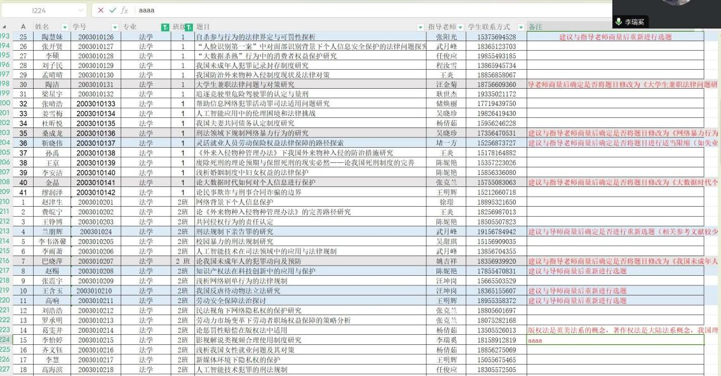Select the 专业 cell in 李慧's row
Image resolution: width=721 pixels, height=376 pixels.
(x=145, y=360)
